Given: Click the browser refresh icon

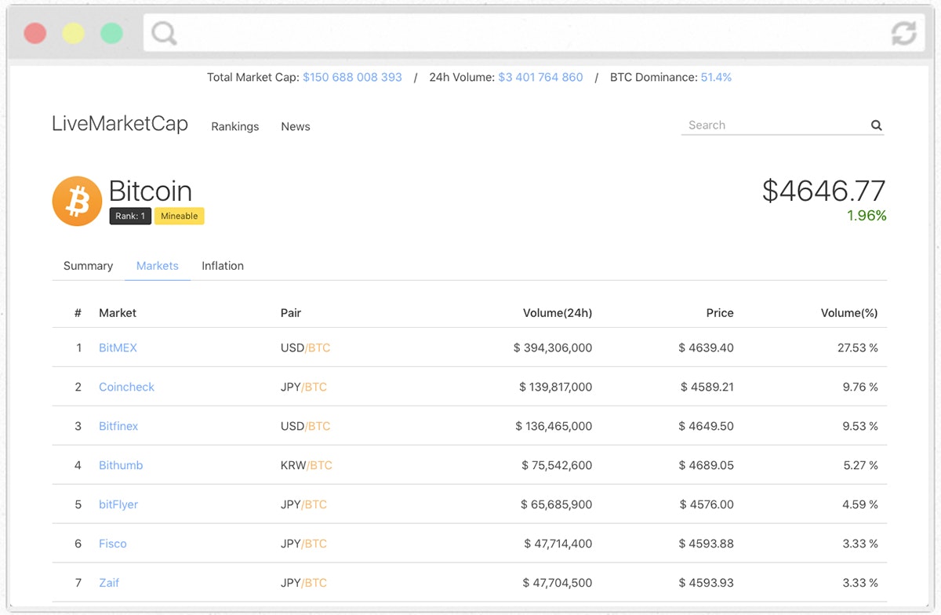Looking at the screenshot, I should 903,34.
